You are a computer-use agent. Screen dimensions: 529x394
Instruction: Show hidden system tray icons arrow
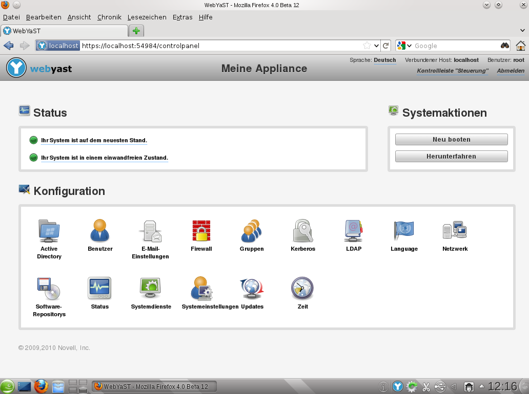point(481,386)
